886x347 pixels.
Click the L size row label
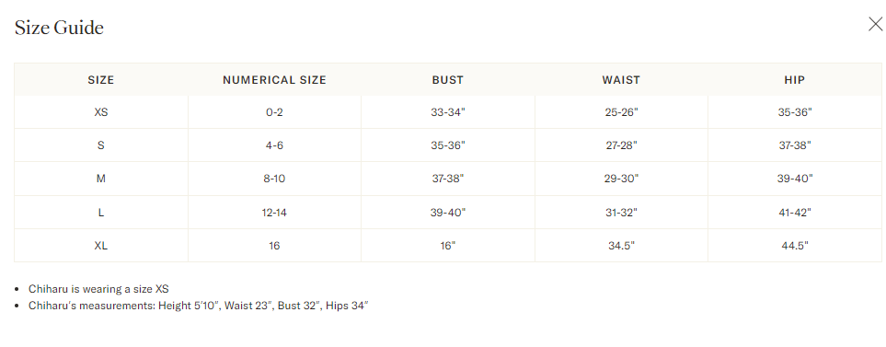(x=101, y=213)
